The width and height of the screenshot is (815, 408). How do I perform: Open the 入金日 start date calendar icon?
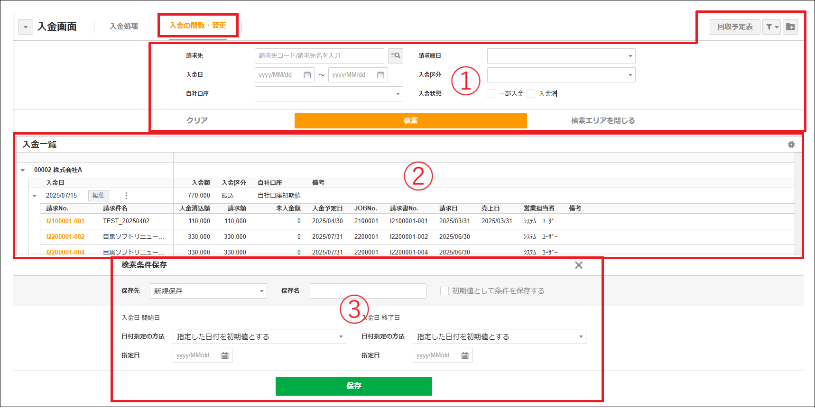click(307, 75)
